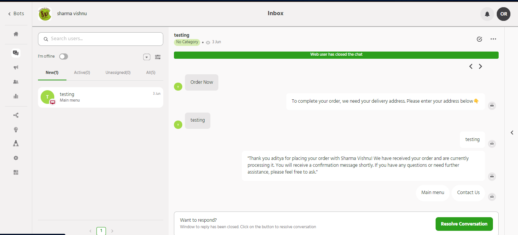Open the Settings gear icon in sidebar
This screenshot has height=235, width=518.
coord(16,158)
